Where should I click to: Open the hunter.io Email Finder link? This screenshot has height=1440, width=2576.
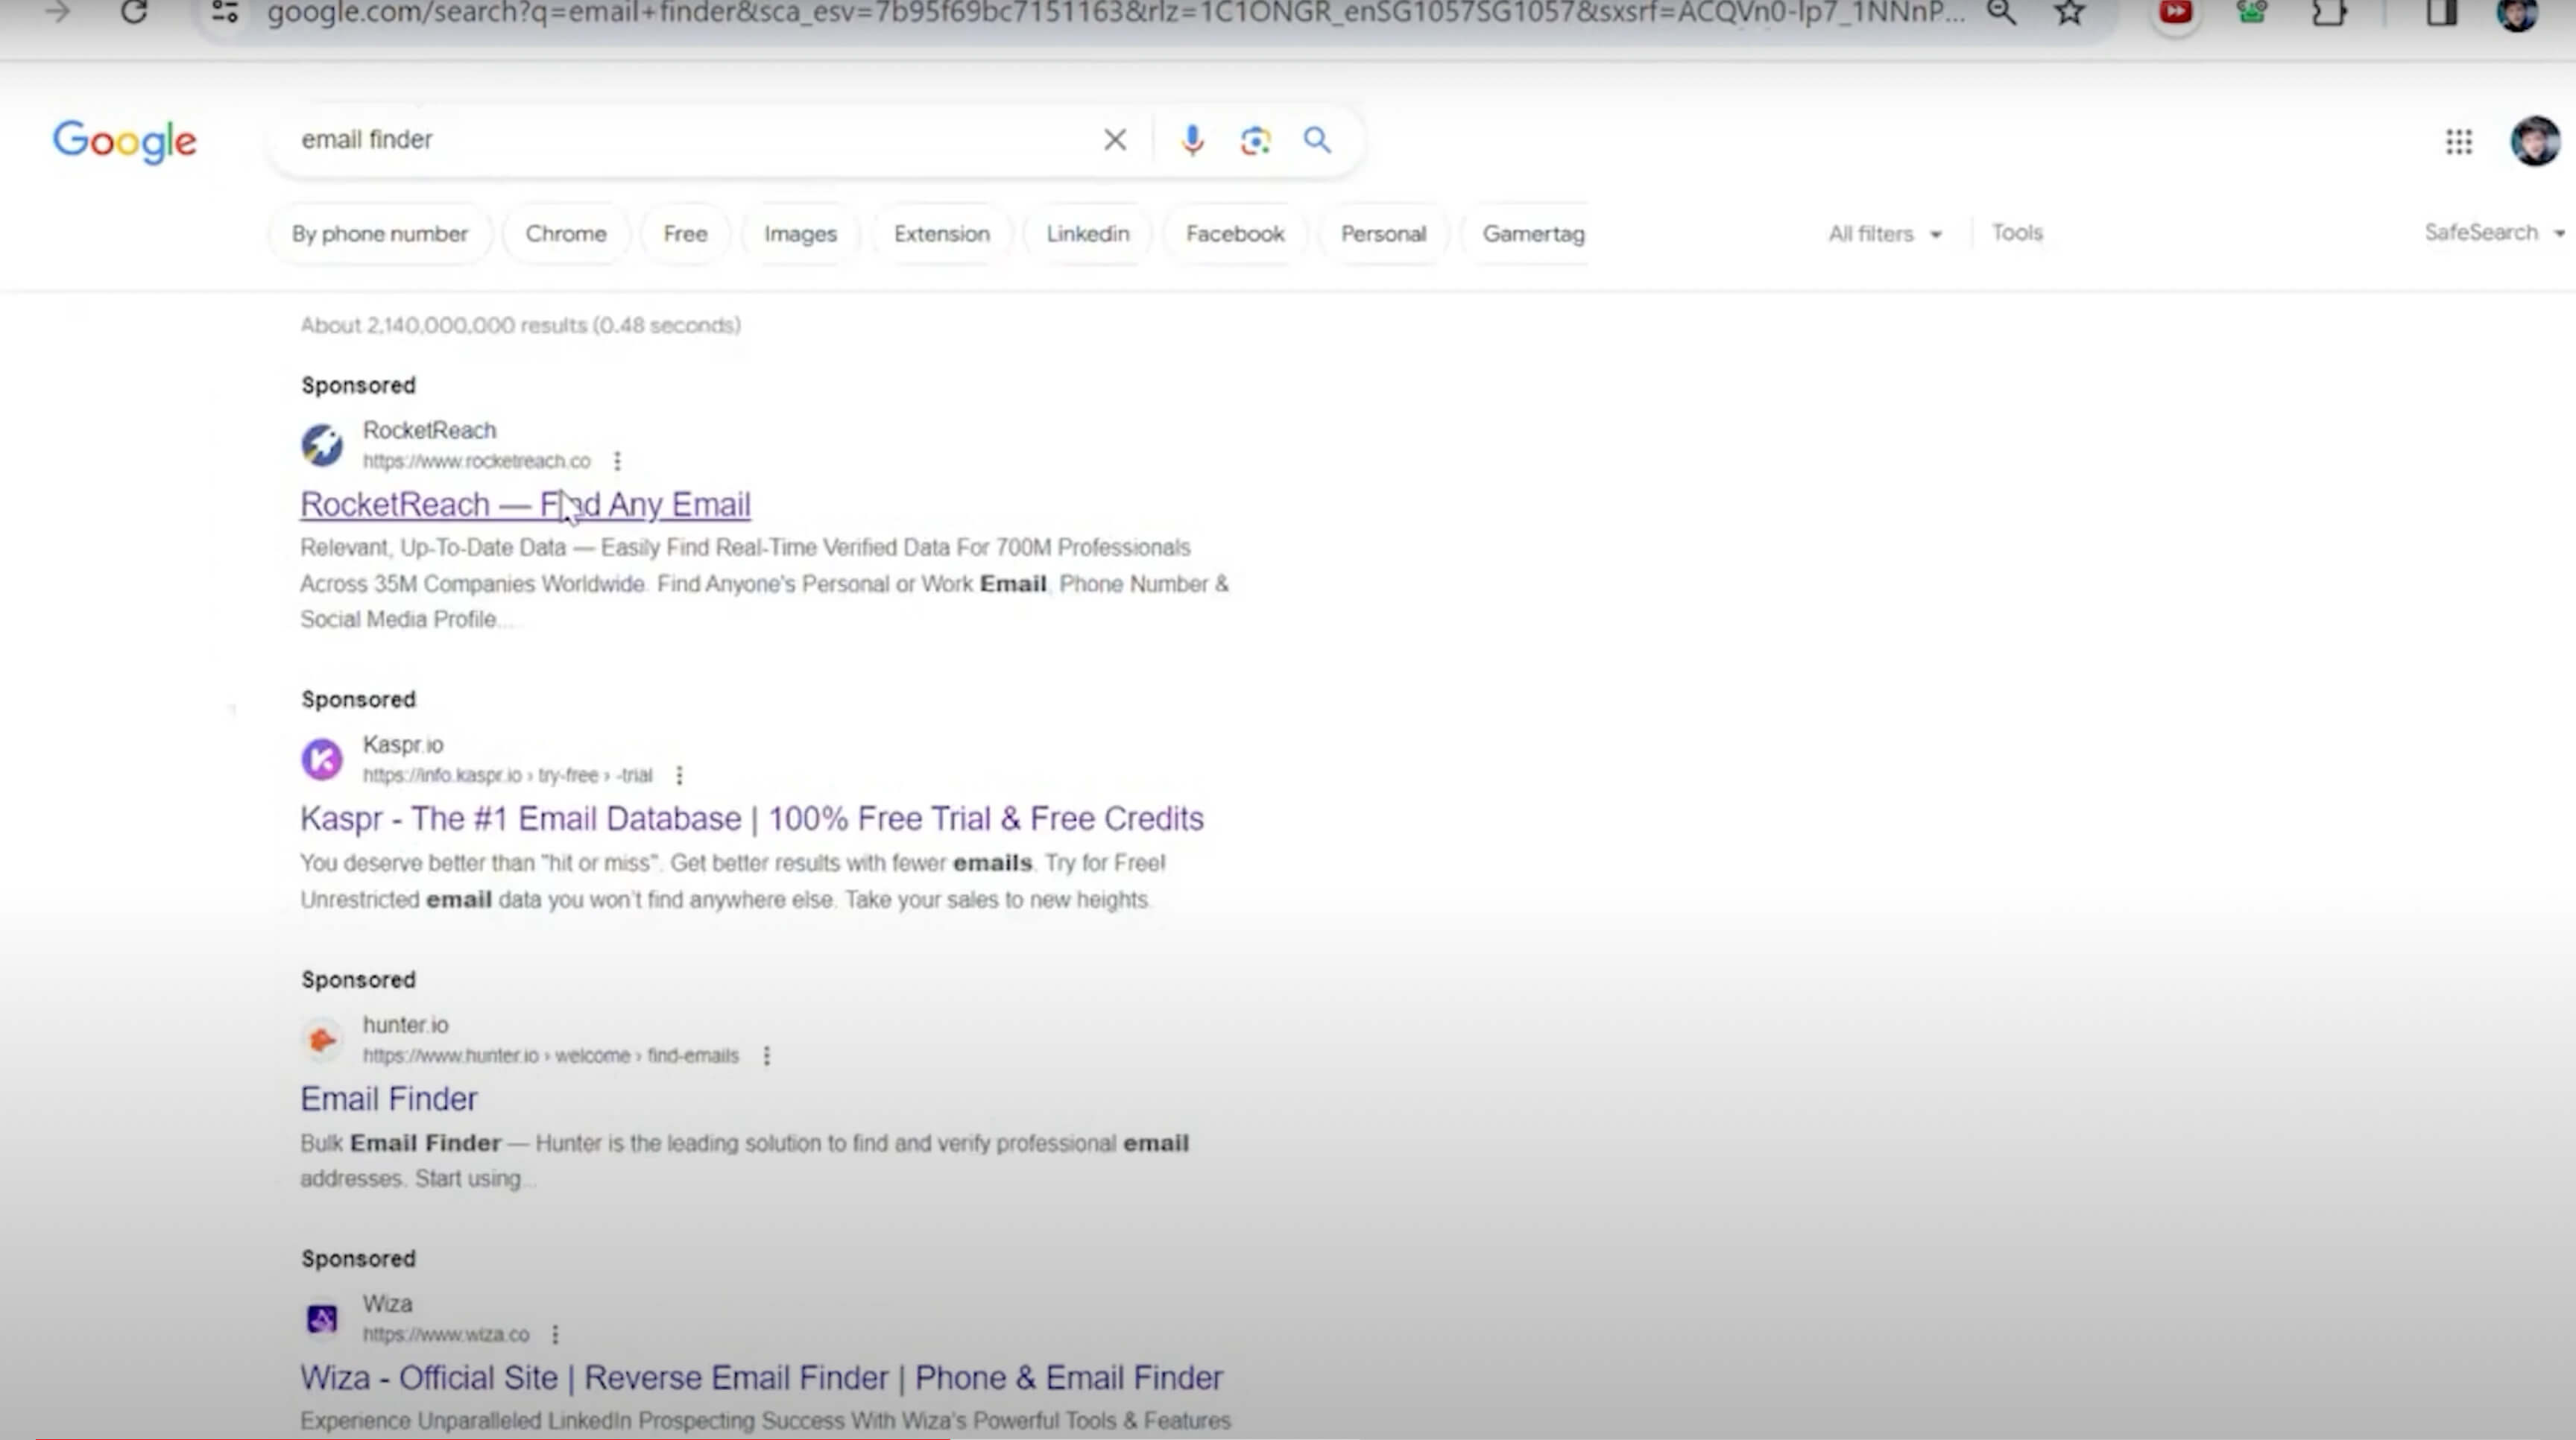389,1099
